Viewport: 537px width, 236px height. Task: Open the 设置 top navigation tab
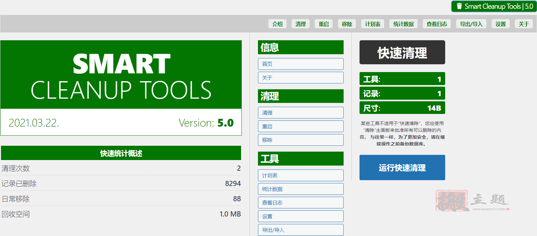click(x=501, y=24)
